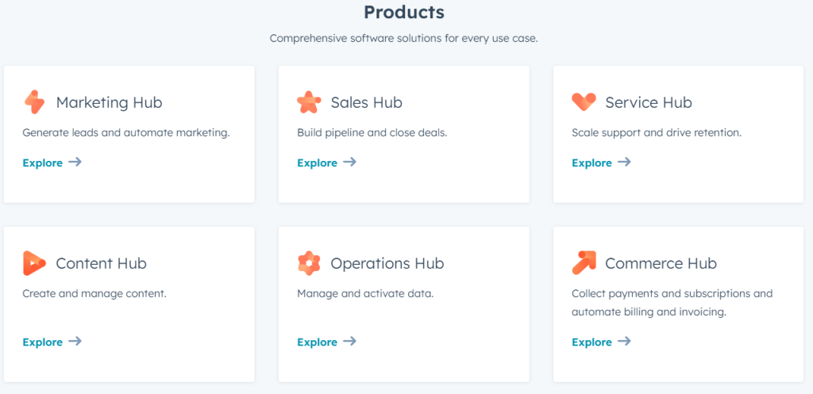813x394 pixels.
Task: Click arrow next to Service Hub Explore
Action: (x=624, y=162)
